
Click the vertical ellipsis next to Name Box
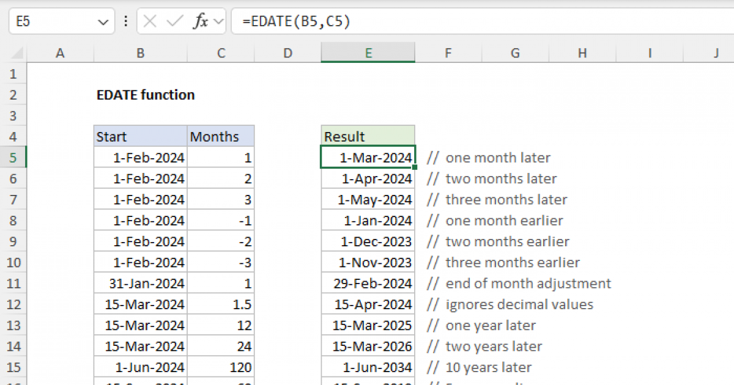click(x=125, y=21)
